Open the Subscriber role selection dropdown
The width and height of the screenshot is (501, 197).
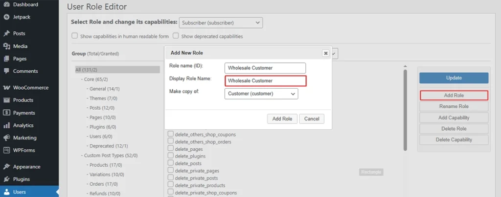221,23
